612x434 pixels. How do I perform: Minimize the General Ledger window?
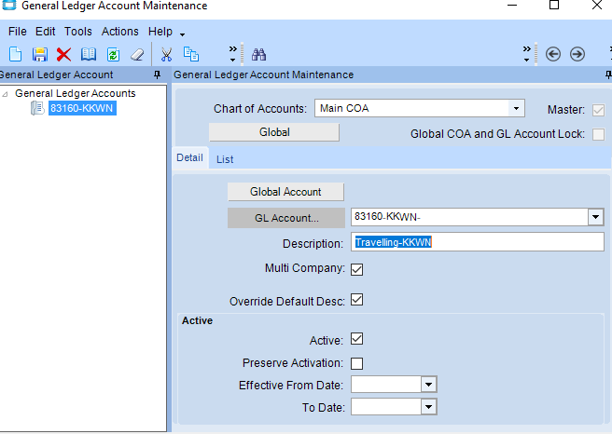pyautogui.click(x=512, y=5)
